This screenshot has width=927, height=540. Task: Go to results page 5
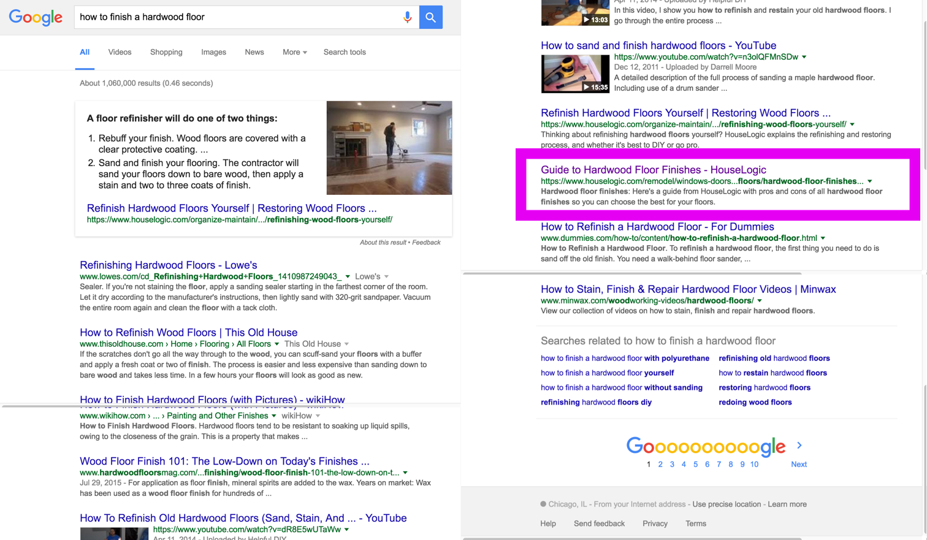[x=695, y=465]
